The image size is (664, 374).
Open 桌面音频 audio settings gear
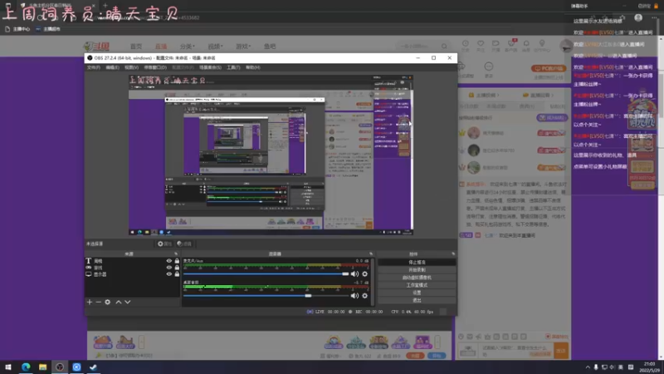coord(364,296)
